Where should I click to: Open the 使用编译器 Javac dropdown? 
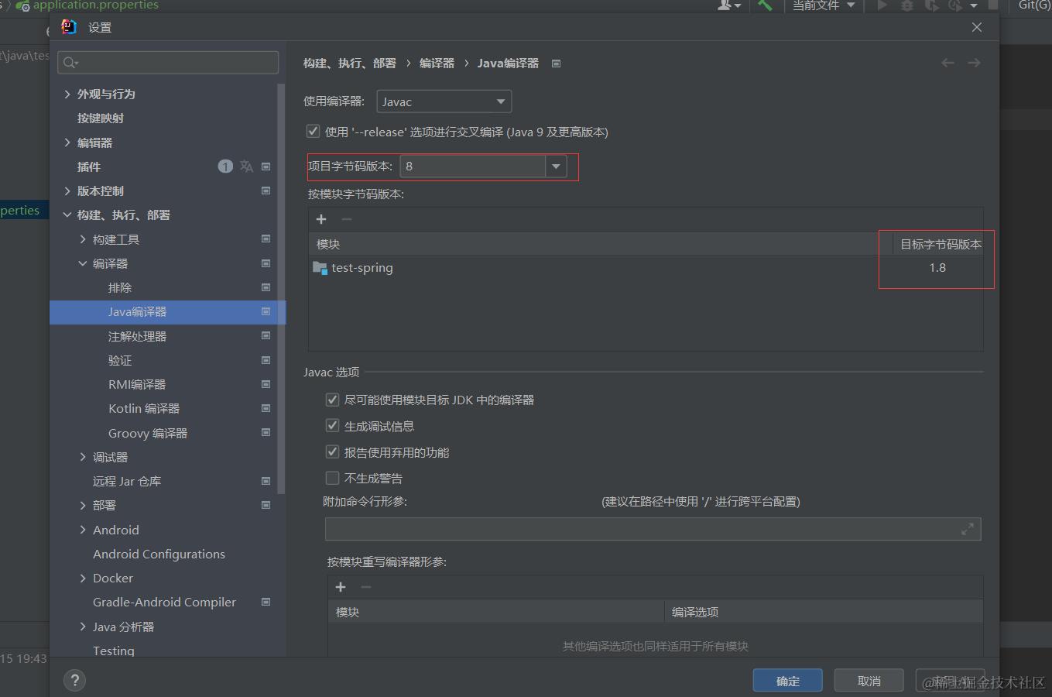(x=444, y=101)
